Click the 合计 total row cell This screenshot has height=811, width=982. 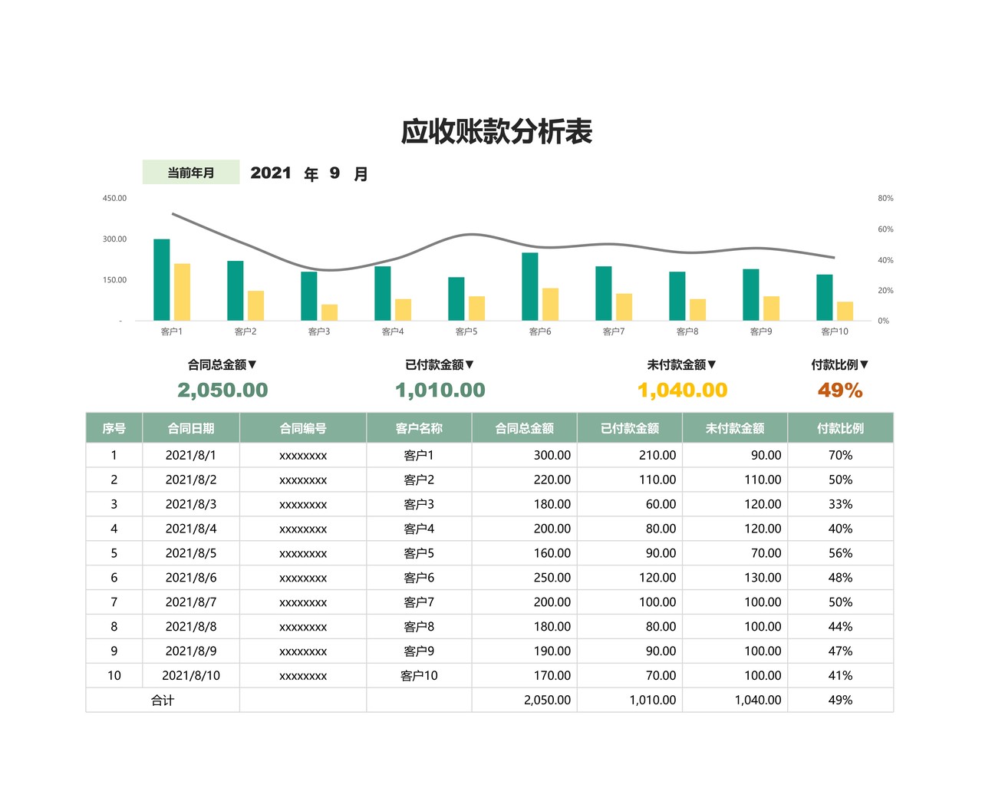click(162, 700)
